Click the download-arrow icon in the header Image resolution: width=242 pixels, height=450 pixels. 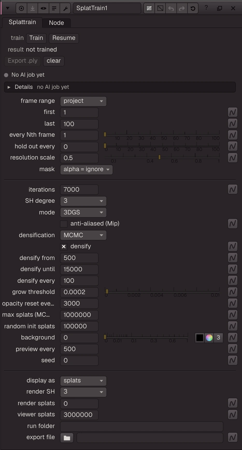32,8
